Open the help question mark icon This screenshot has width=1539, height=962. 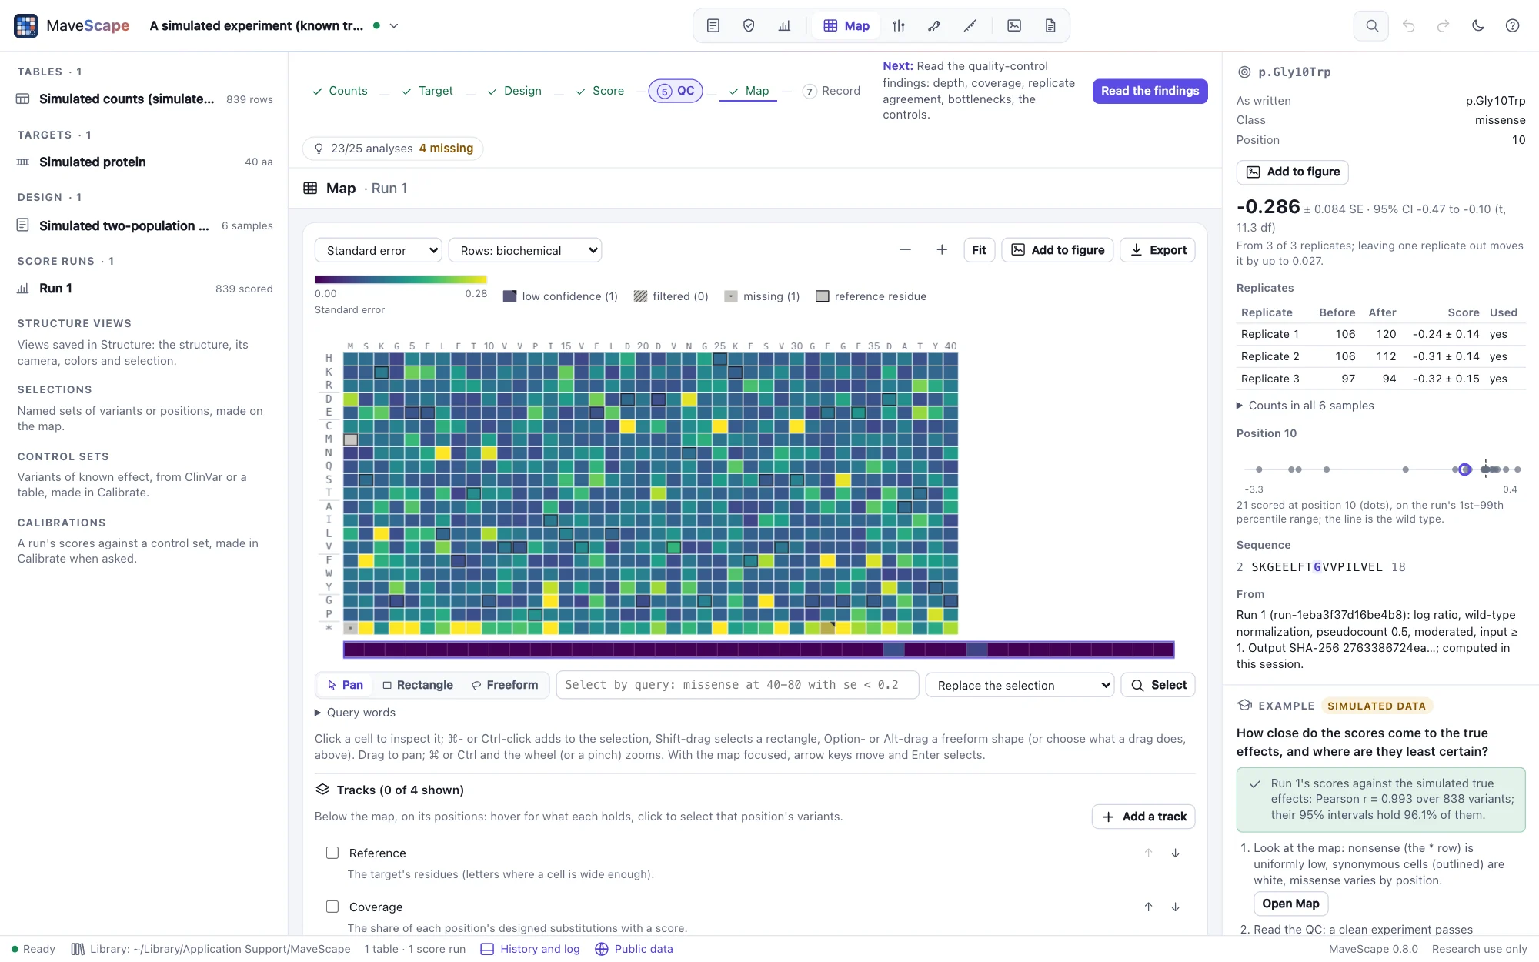pos(1512,25)
